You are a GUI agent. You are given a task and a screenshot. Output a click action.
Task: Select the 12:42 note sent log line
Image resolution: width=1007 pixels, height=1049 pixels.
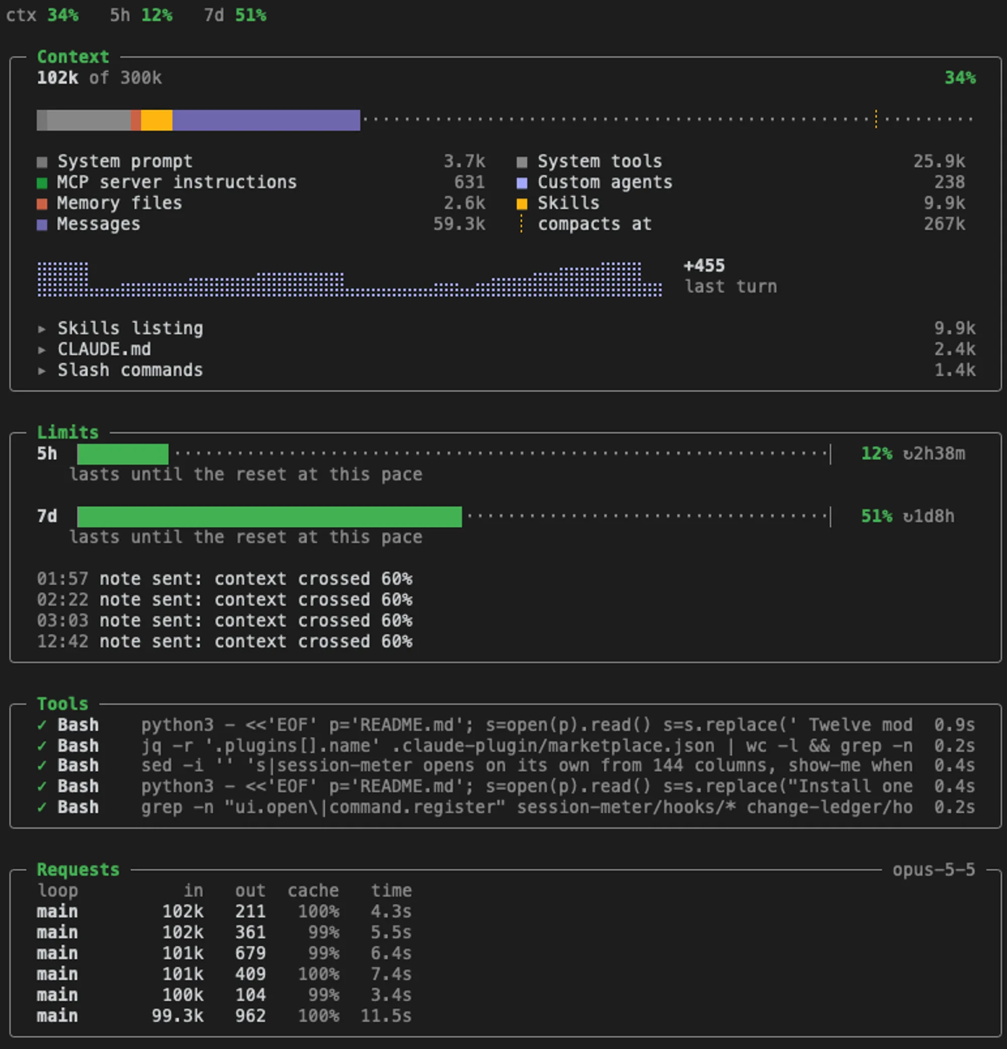coord(225,642)
